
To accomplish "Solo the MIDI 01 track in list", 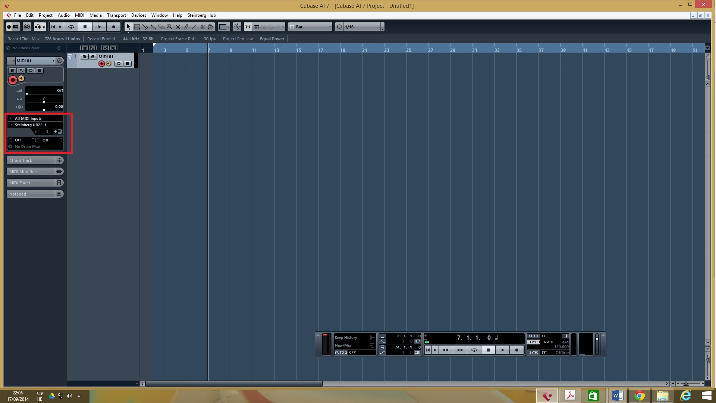I will click(92, 57).
